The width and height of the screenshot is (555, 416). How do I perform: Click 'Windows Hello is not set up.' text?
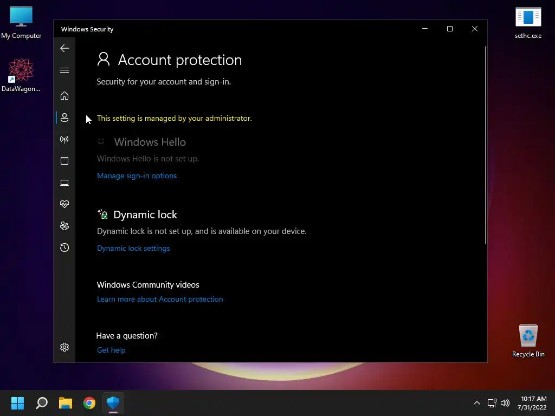(x=148, y=159)
